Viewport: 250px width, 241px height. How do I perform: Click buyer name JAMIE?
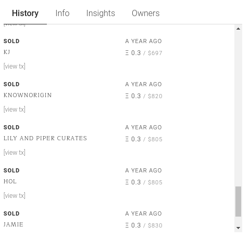(x=14, y=224)
